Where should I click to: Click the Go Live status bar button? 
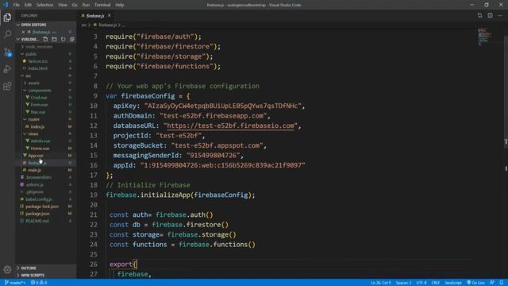pyautogui.click(x=475, y=283)
